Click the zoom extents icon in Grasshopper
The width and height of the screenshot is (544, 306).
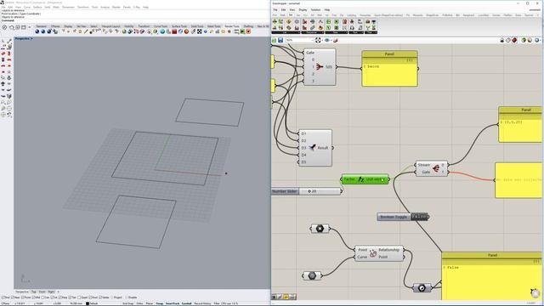click(x=318, y=40)
